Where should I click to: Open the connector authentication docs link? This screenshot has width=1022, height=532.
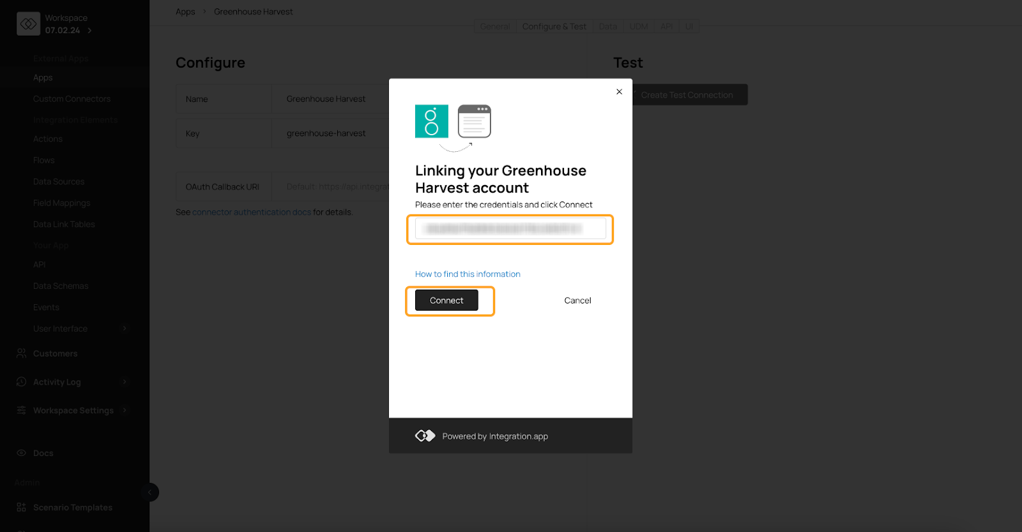point(252,212)
